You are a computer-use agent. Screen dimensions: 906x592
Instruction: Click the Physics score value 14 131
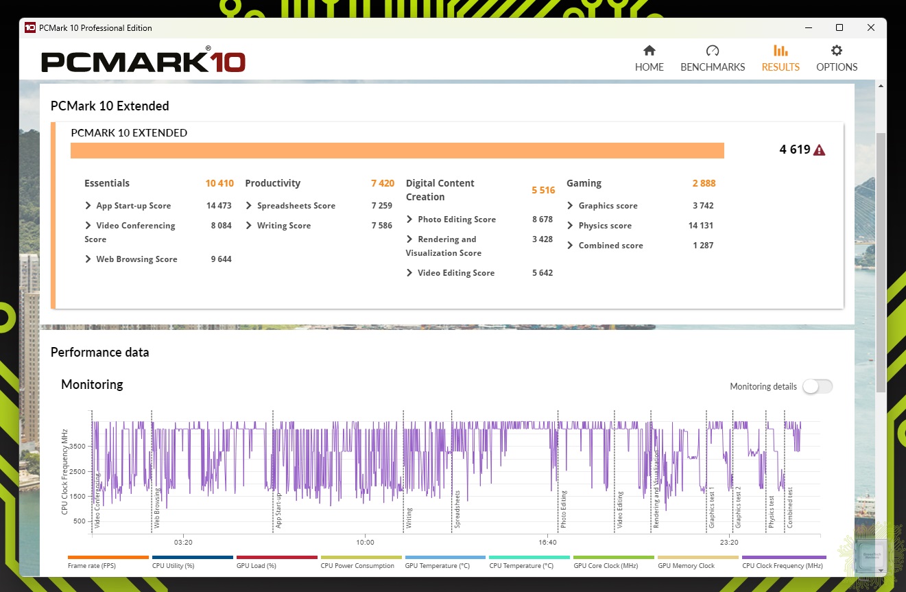coord(701,226)
